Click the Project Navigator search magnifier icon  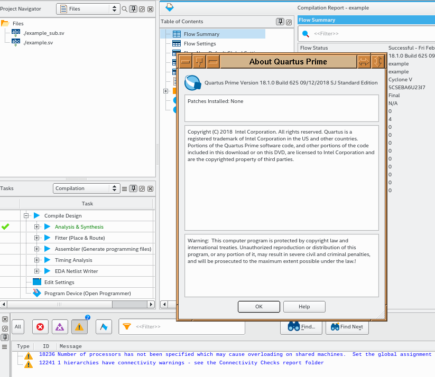point(125,9)
